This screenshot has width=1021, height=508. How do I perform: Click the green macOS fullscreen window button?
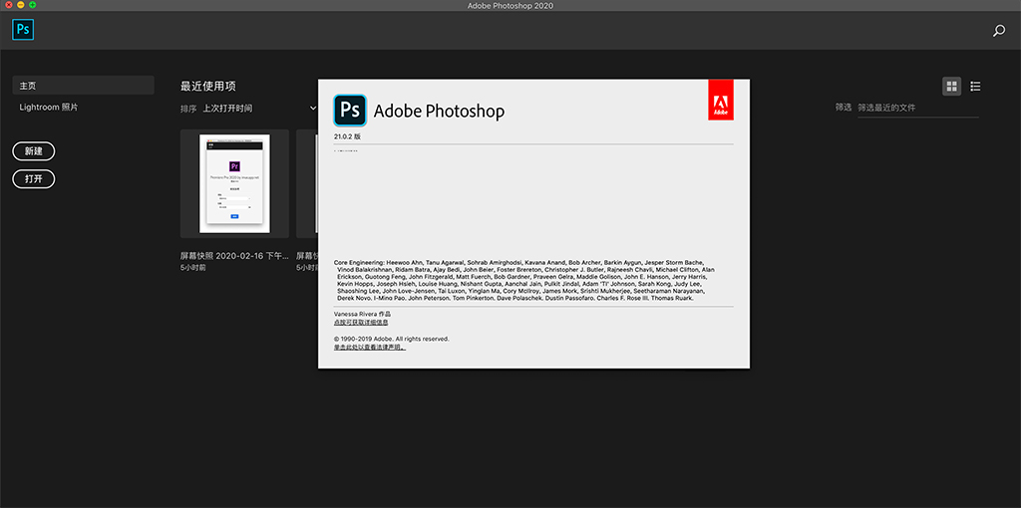point(33,5)
